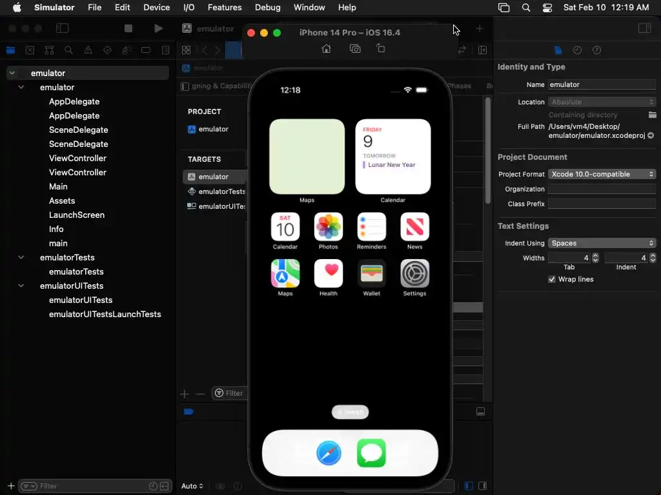661x495 pixels.
Task: Click the Organization input field
Action: pos(602,189)
